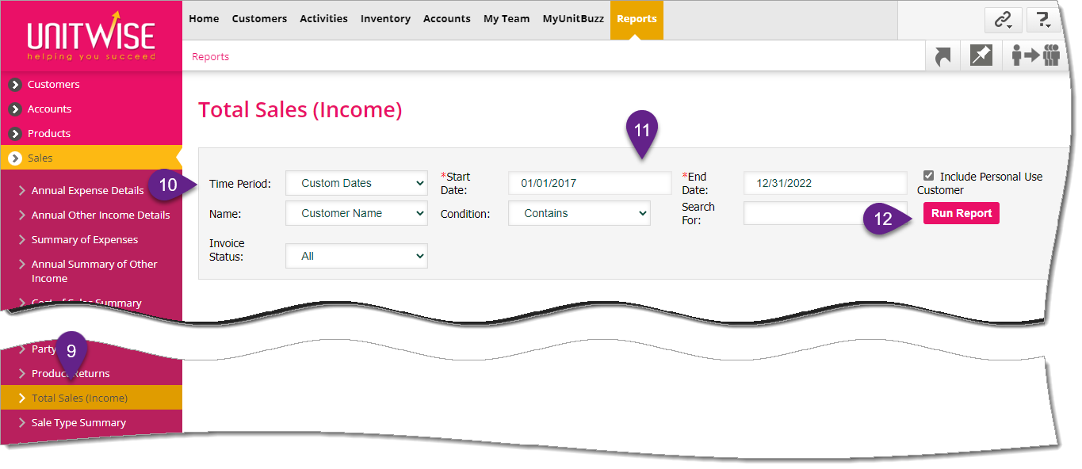The height and width of the screenshot is (469, 1082).
Task: Click the Run Report button
Action: [x=961, y=213]
